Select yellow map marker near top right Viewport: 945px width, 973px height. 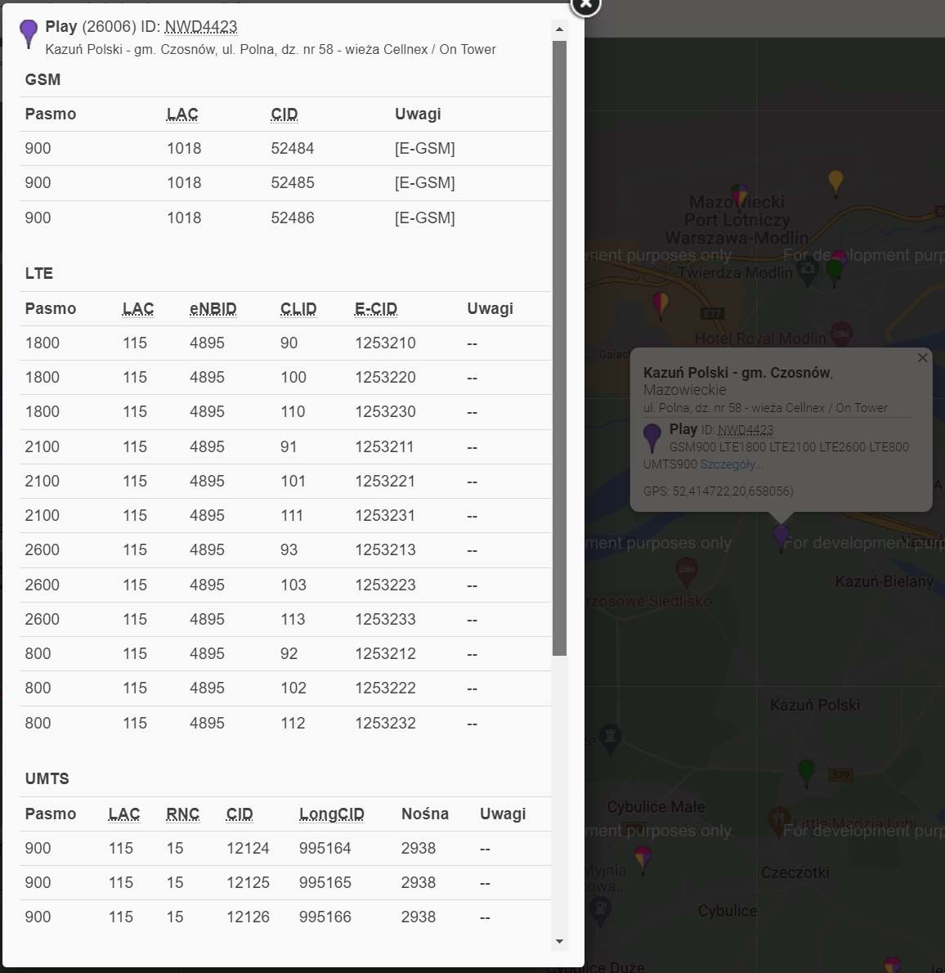pos(835,183)
